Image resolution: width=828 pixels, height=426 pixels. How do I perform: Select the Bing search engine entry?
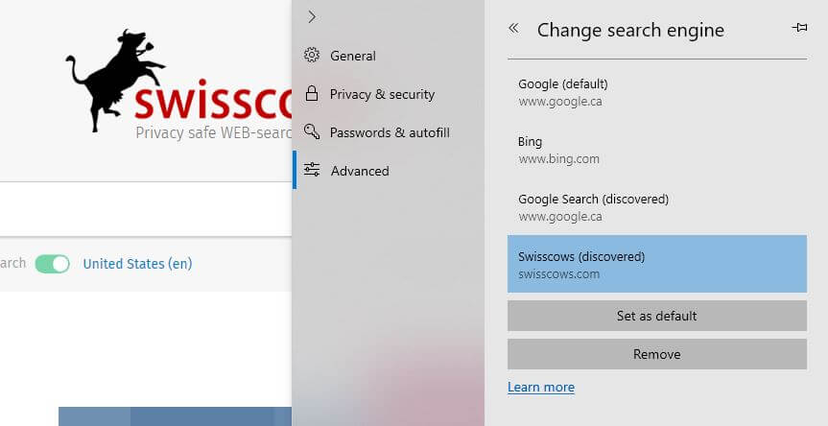coord(657,150)
